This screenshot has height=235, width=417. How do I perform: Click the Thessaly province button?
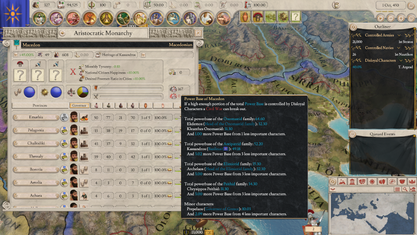36,156
